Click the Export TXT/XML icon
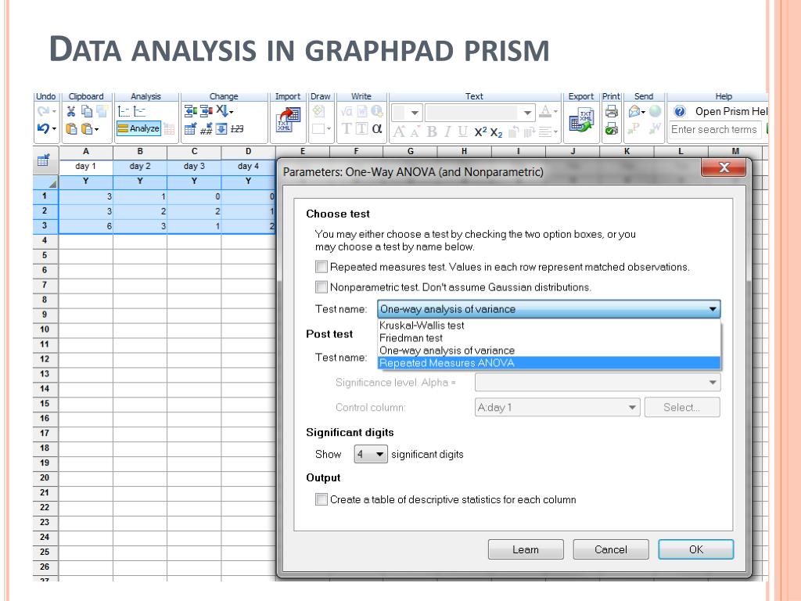801x601 pixels. [581, 121]
